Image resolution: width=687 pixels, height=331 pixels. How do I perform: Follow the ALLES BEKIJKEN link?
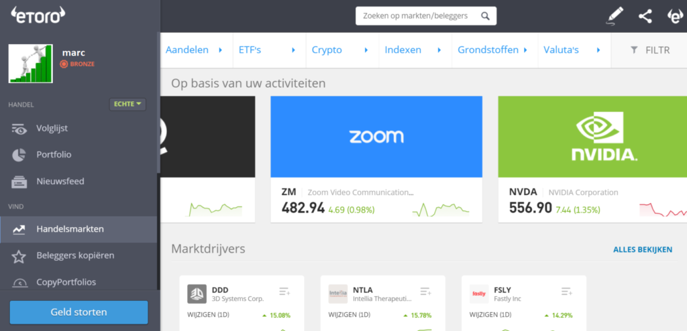642,250
